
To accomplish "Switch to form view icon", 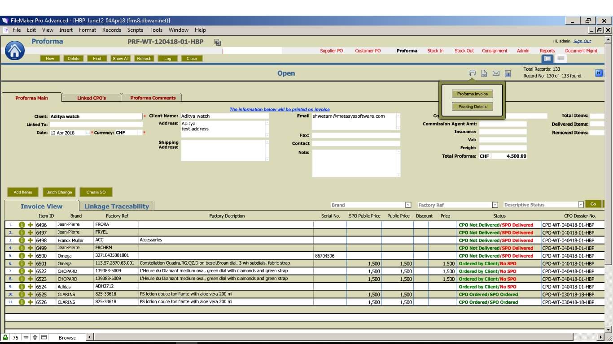I will pos(547,59).
